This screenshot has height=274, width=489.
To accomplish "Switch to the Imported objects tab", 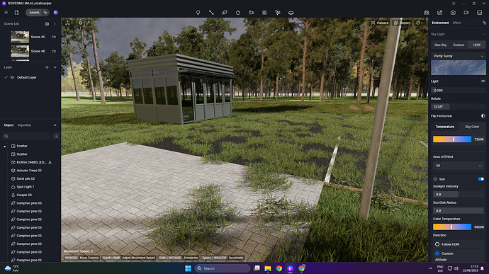I will click(24, 125).
